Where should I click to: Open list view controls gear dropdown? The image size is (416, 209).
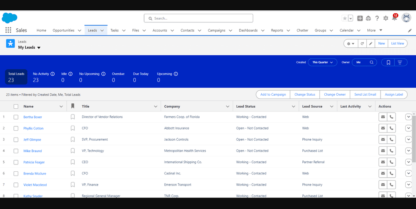click(351, 43)
